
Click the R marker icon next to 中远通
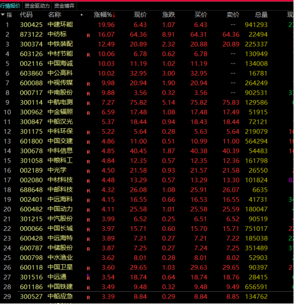click(x=89, y=278)
